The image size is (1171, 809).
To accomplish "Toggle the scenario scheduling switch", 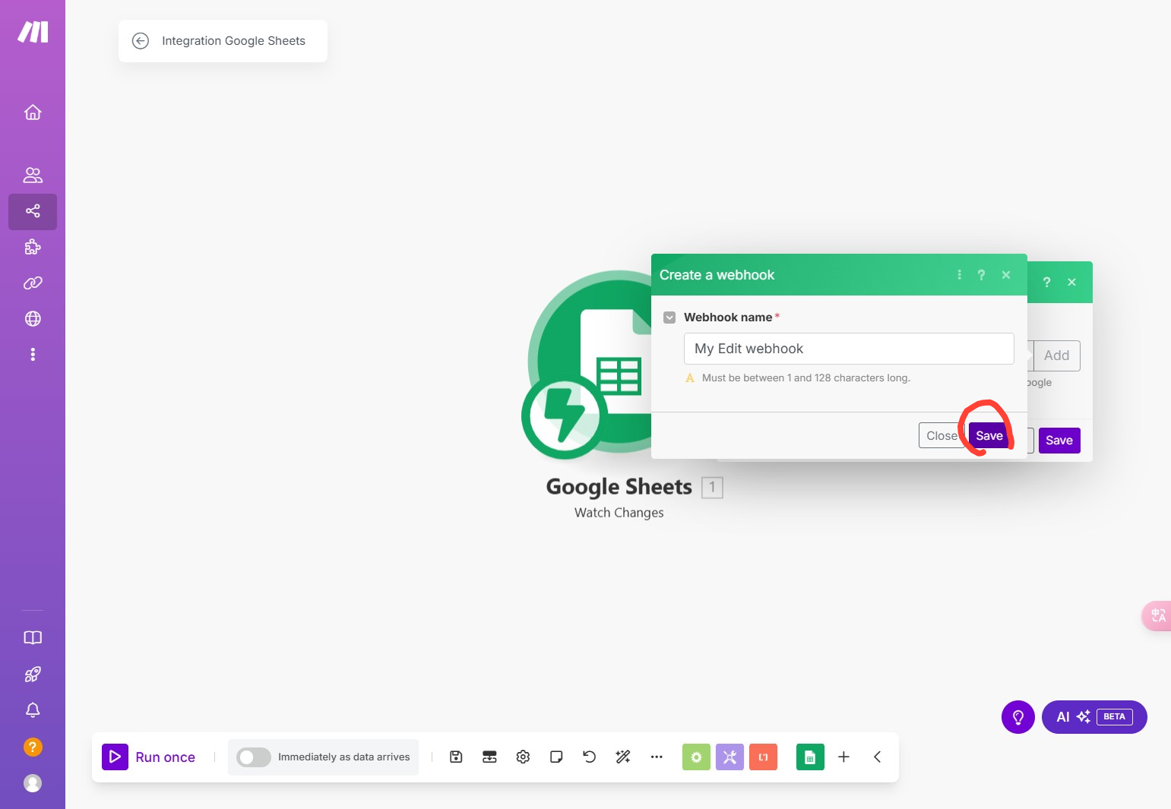I will tap(254, 757).
